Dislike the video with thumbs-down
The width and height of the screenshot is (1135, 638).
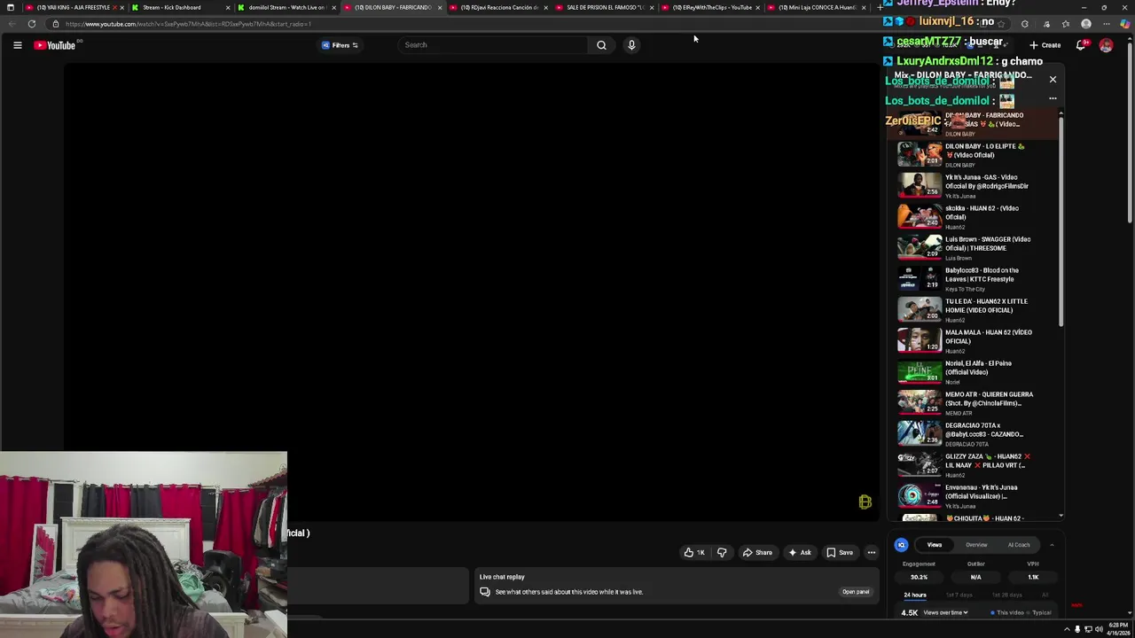click(x=722, y=553)
